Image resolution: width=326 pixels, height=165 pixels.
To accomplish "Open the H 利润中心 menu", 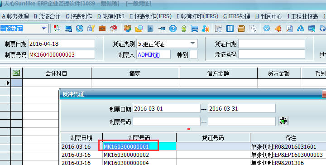I will coord(268,16).
